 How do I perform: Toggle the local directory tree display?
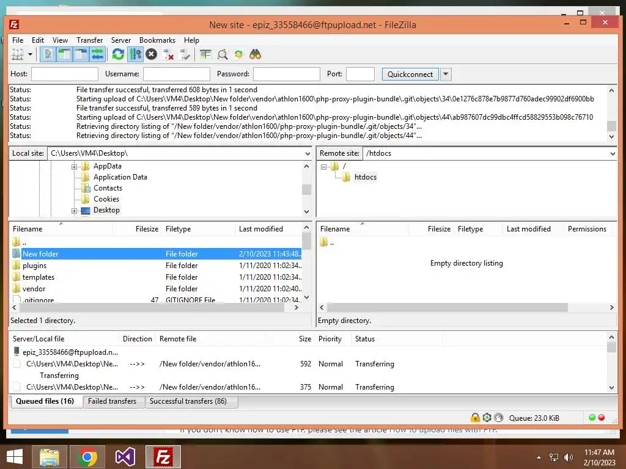click(x=64, y=54)
